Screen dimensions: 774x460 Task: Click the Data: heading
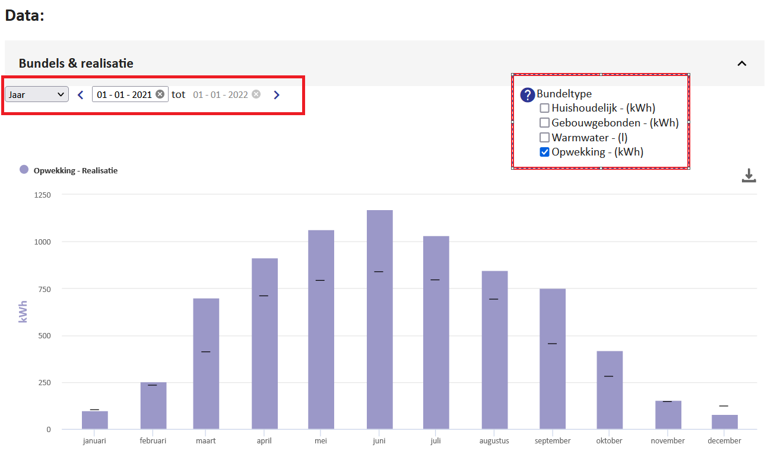click(x=25, y=15)
